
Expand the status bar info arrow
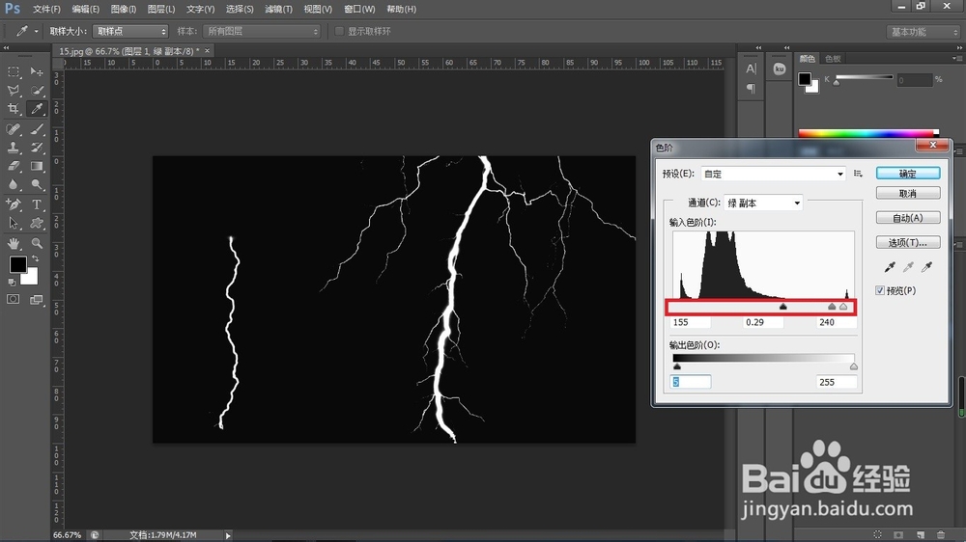(x=228, y=535)
